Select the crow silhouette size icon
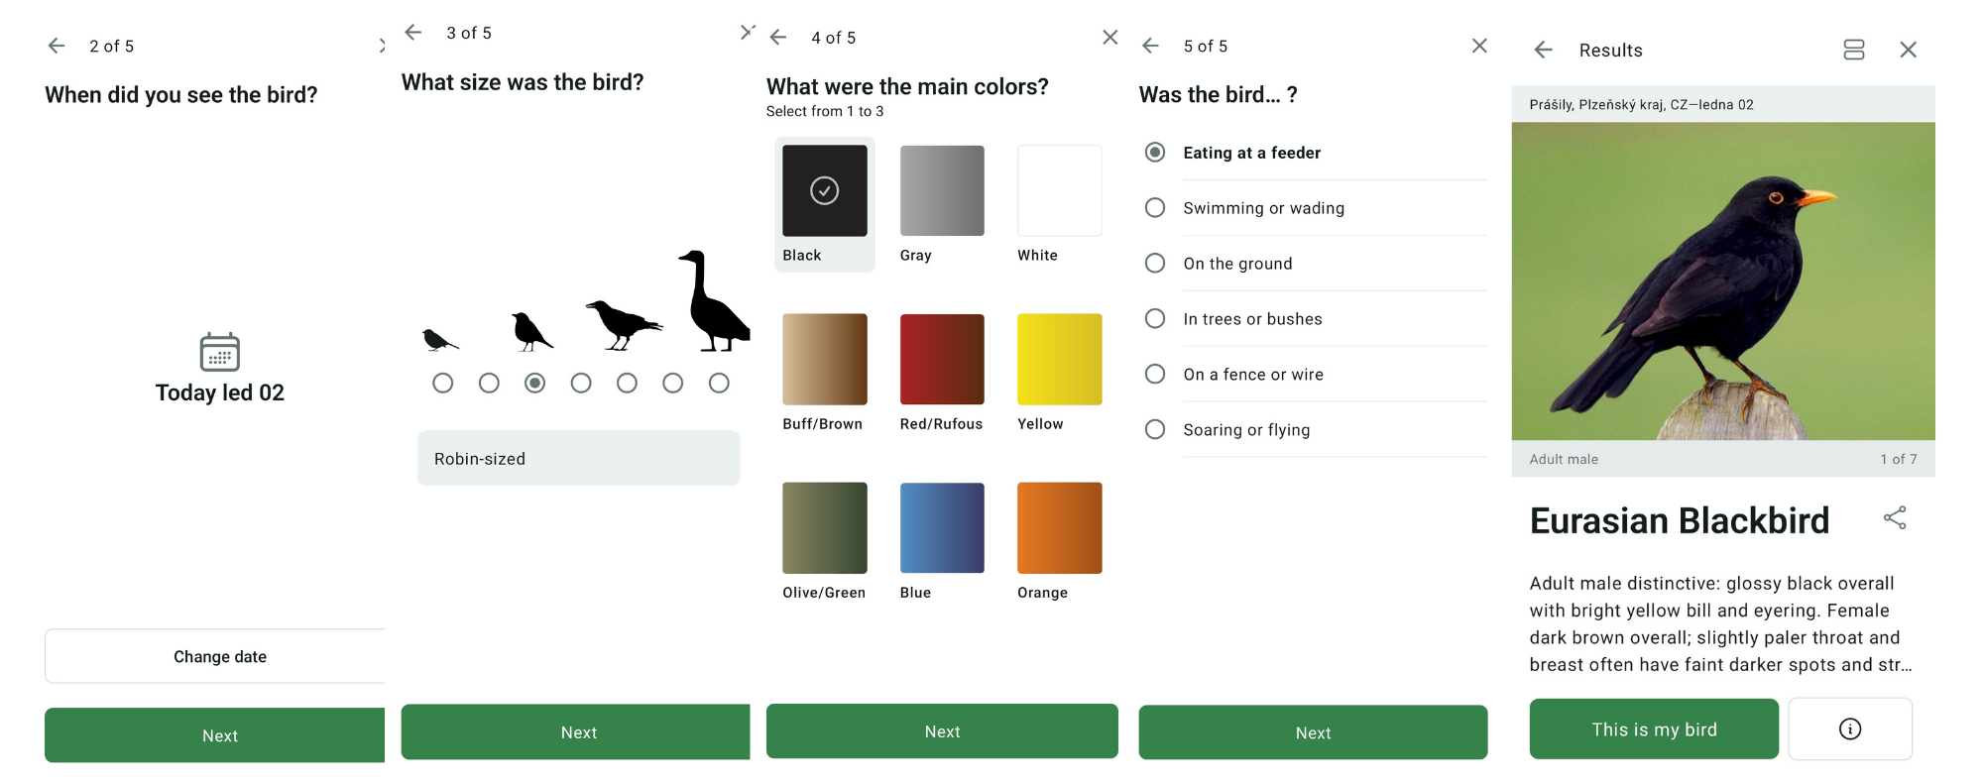 coord(622,324)
